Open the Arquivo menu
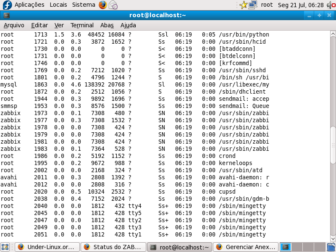The width and height of the screenshot is (336, 252). 14,25
